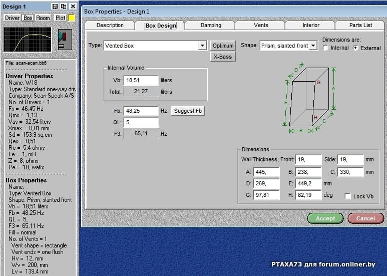Expand the Shape dropdown list
The image size is (387, 276).
(313, 46)
